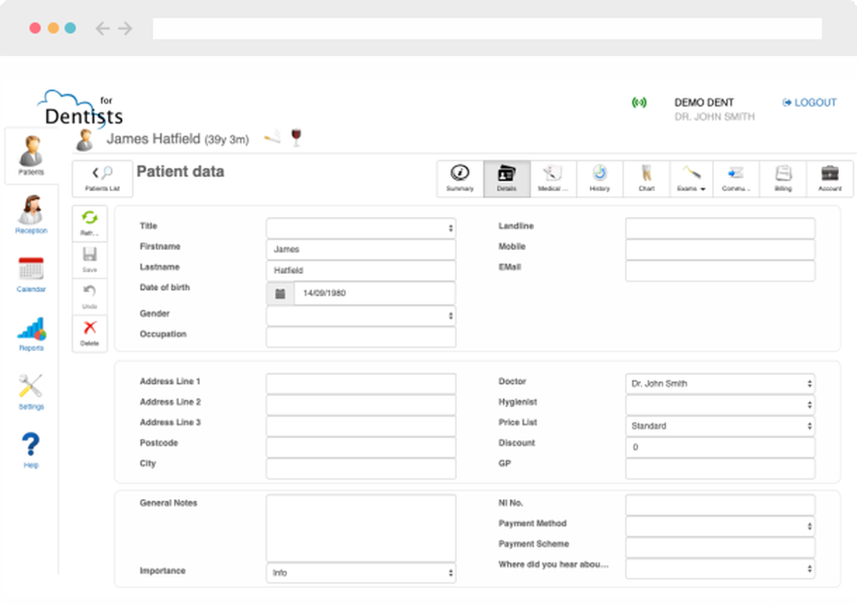Open the dental Chart

pos(645,178)
